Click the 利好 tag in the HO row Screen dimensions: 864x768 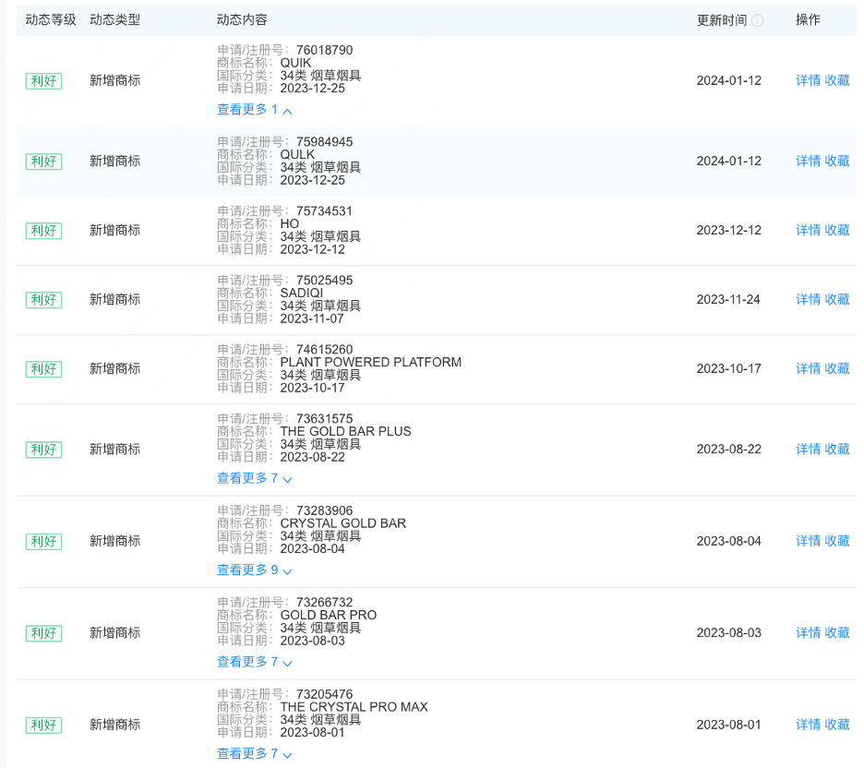43,231
